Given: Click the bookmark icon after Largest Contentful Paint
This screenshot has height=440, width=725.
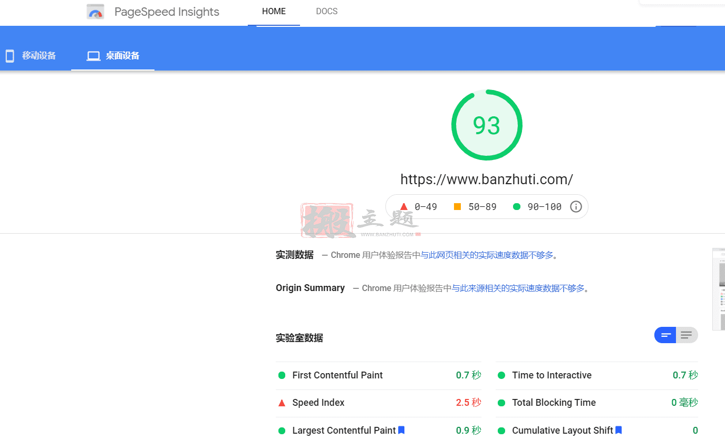Looking at the screenshot, I should click(x=401, y=430).
